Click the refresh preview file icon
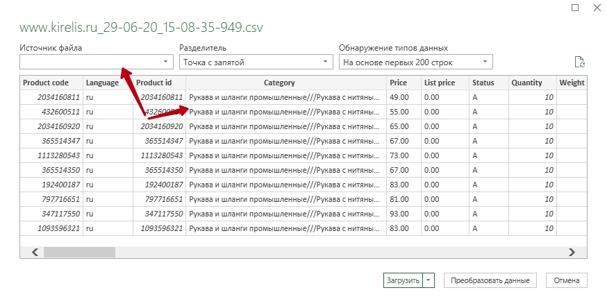 [x=579, y=62]
